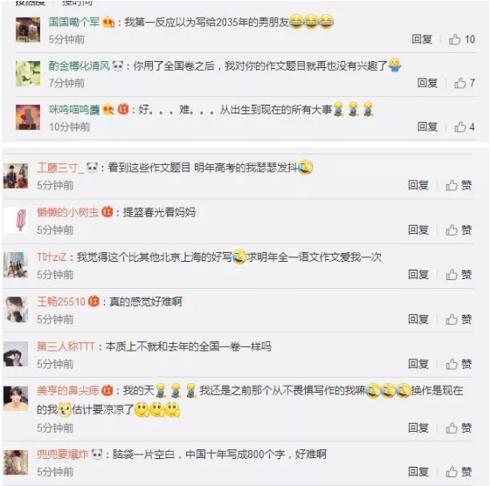Click the popsicle avatar of 懒懒的小树虫
Image resolution: width=491 pixels, height=486 pixels.
pos(16,221)
